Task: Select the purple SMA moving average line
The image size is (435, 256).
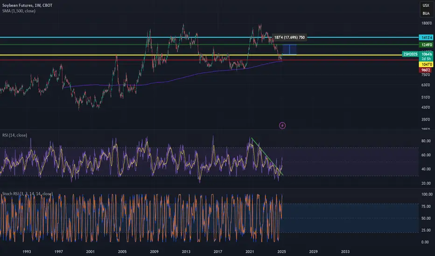Action: pyautogui.click(x=172, y=80)
